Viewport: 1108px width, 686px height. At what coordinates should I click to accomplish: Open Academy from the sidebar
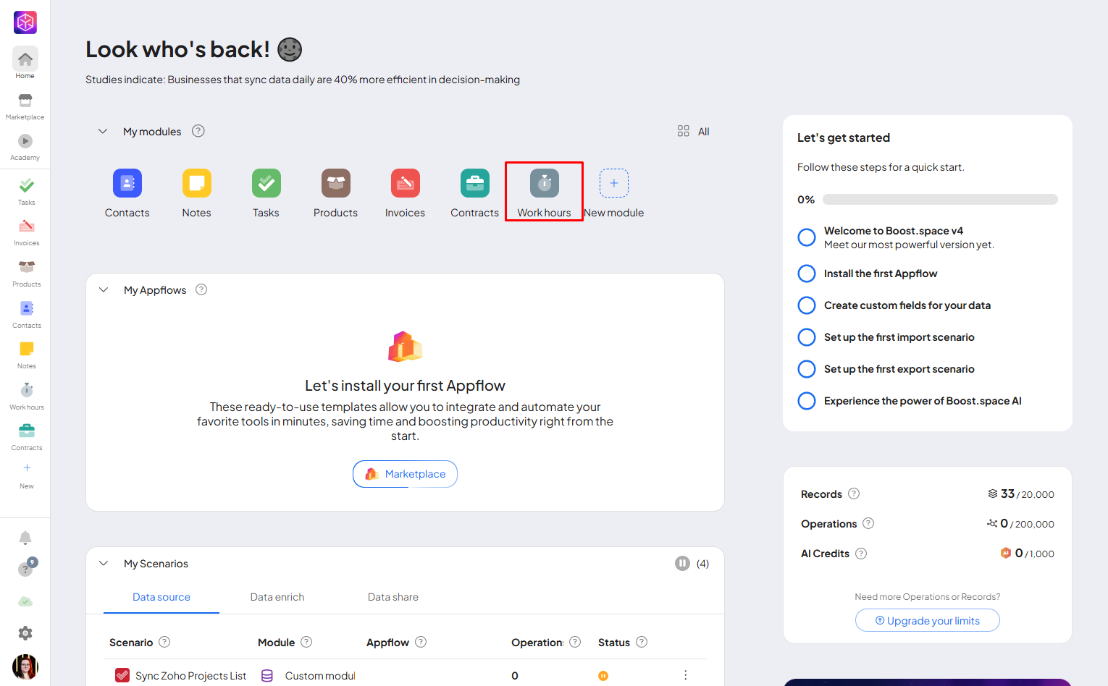(25, 145)
